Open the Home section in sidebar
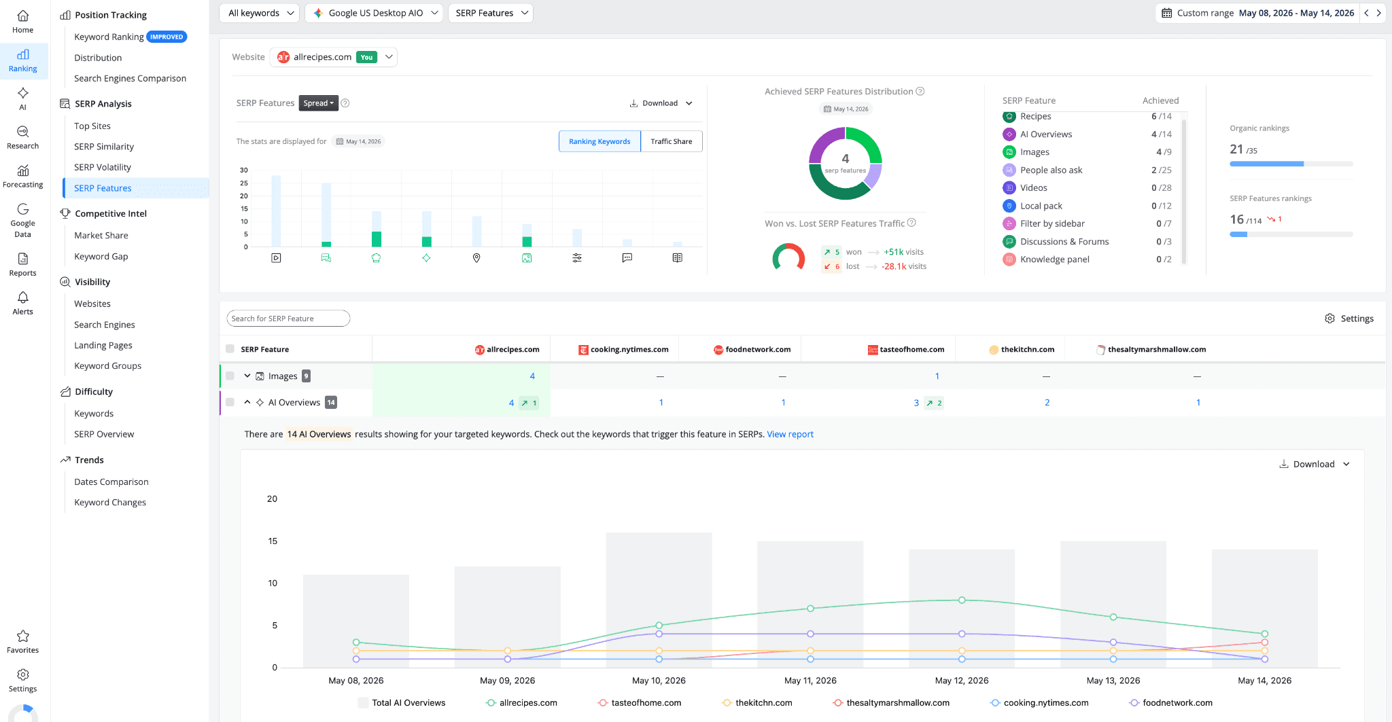The image size is (1392, 722). [22, 21]
